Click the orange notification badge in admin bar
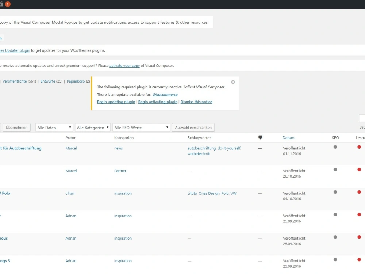365x274 pixels. pyautogui.click(x=8, y=4)
